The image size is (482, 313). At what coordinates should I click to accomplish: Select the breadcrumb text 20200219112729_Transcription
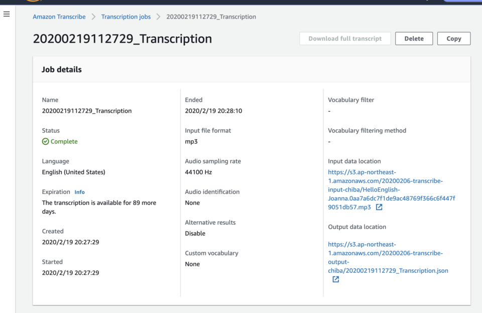click(211, 17)
